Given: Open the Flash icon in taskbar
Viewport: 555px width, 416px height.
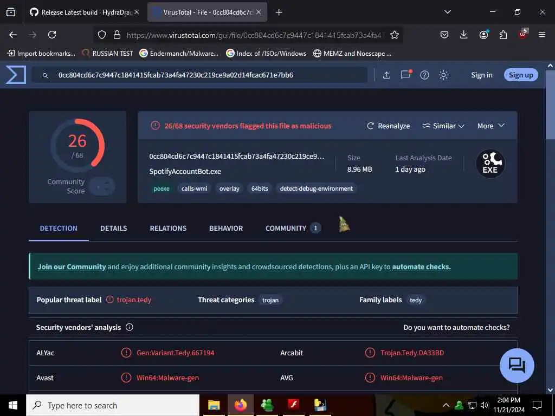Looking at the screenshot, I should click(293, 405).
